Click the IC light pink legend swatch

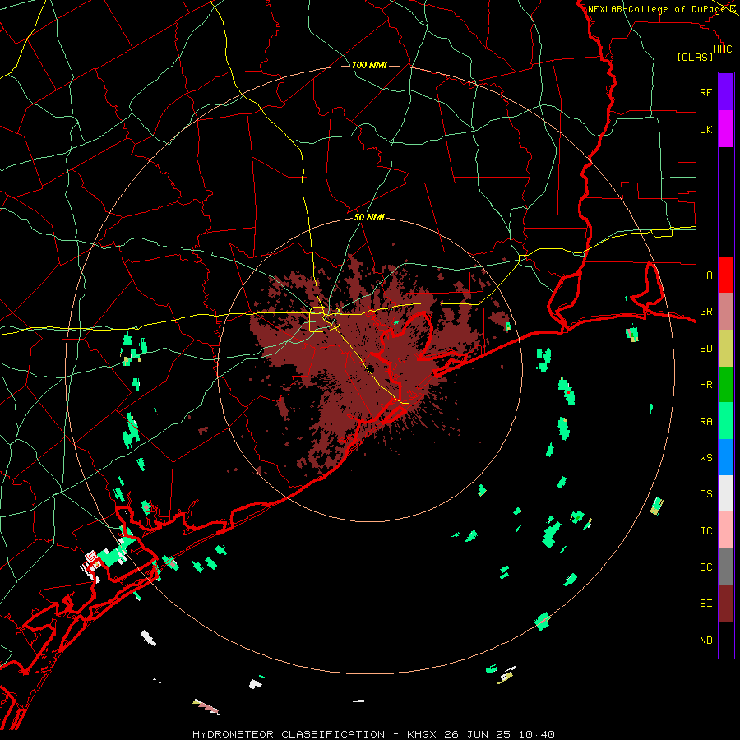click(726, 530)
